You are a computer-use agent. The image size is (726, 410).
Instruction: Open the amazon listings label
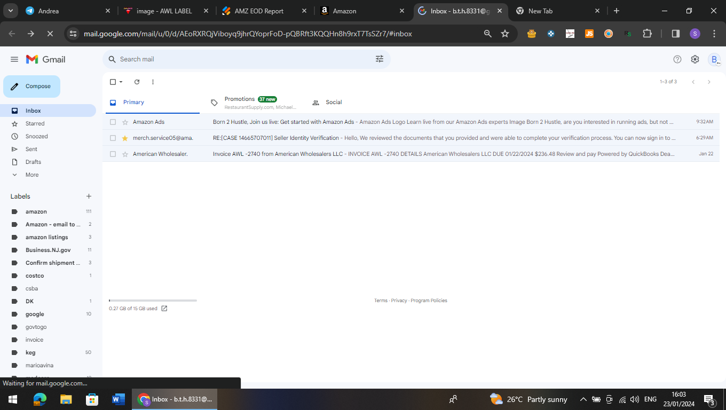click(48, 237)
